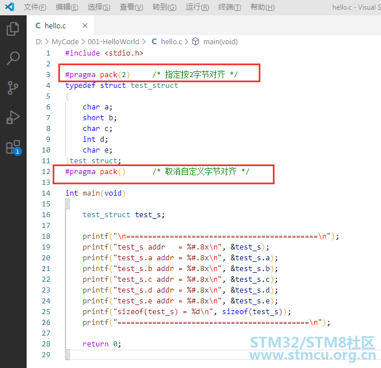The image size is (381, 368).
Task: Click 'test_struct test_s;' declaration
Action: point(123,215)
